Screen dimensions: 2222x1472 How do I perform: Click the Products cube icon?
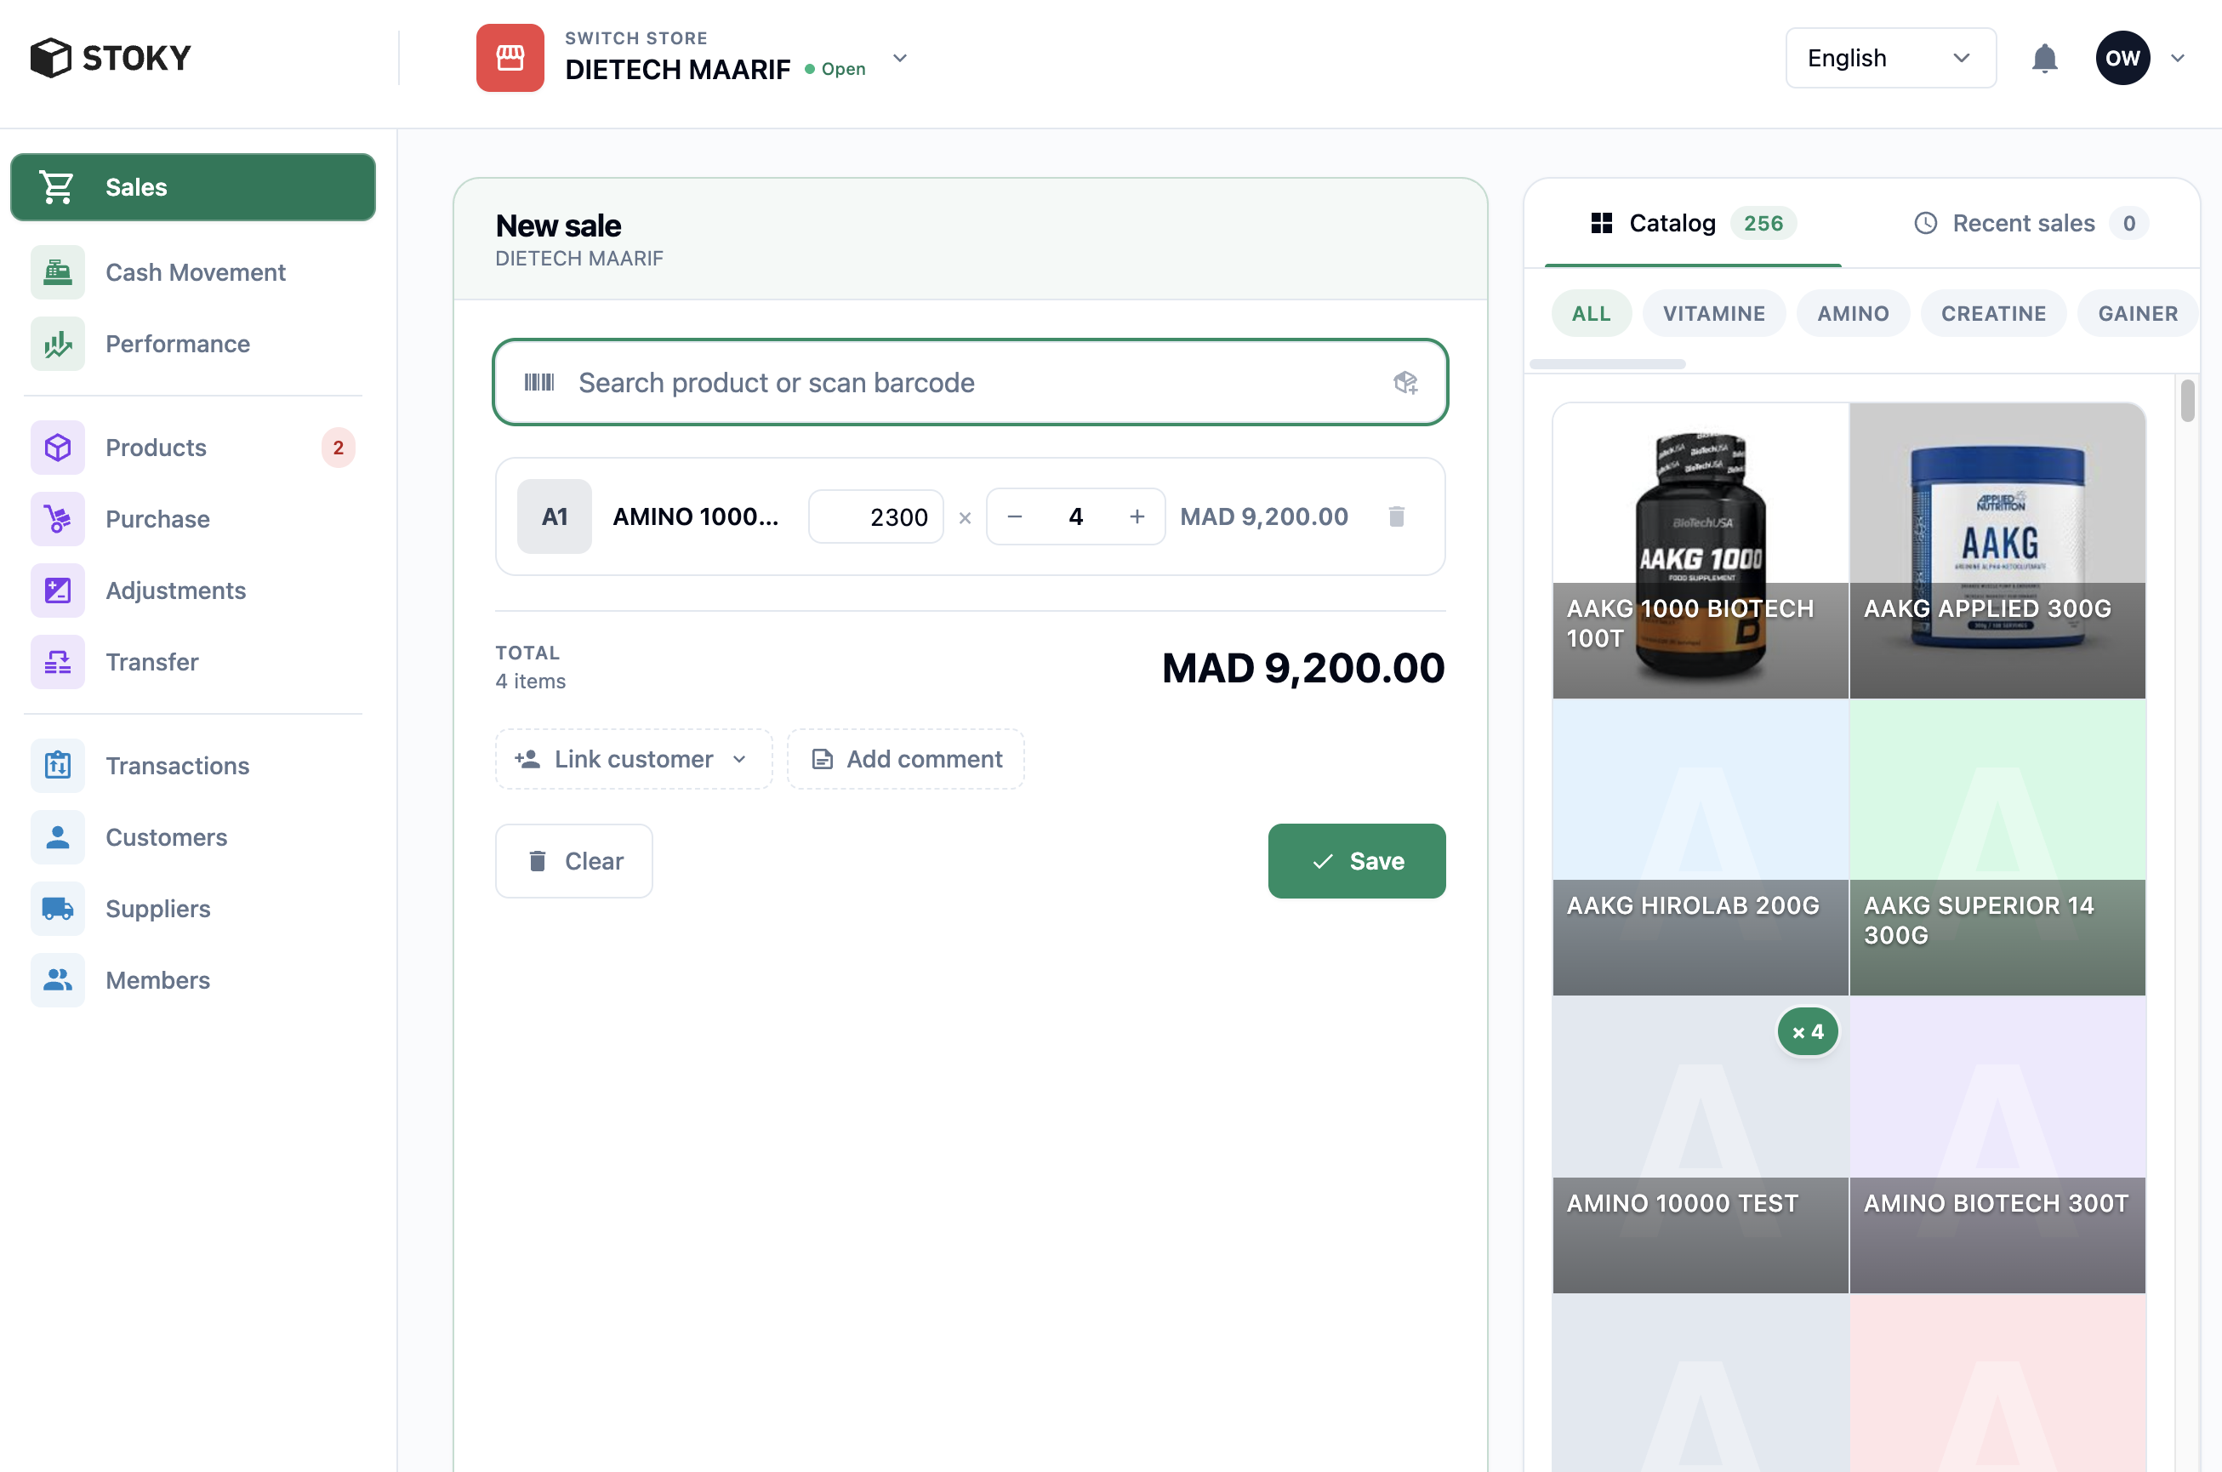57,447
